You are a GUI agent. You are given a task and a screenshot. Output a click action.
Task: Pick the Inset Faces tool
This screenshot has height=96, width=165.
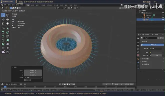[7, 32]
